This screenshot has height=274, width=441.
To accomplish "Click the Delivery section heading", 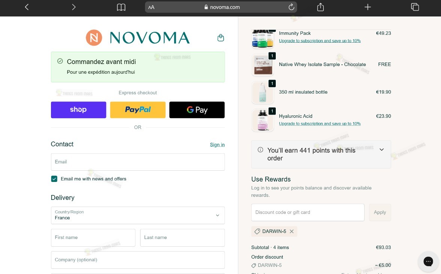I will tap(63, 198).
